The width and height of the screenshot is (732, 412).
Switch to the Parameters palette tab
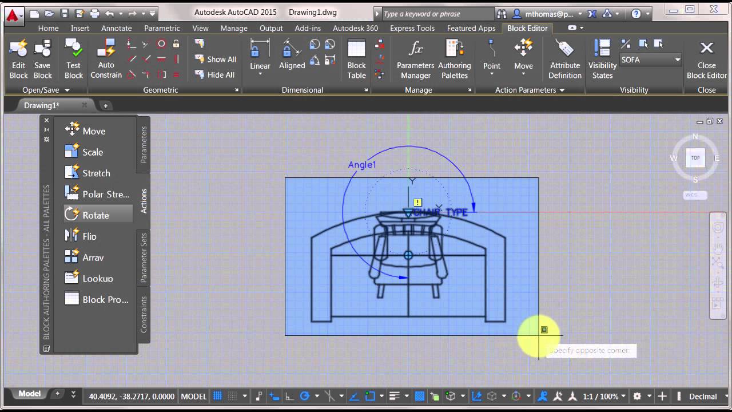[x=144, y=145]
